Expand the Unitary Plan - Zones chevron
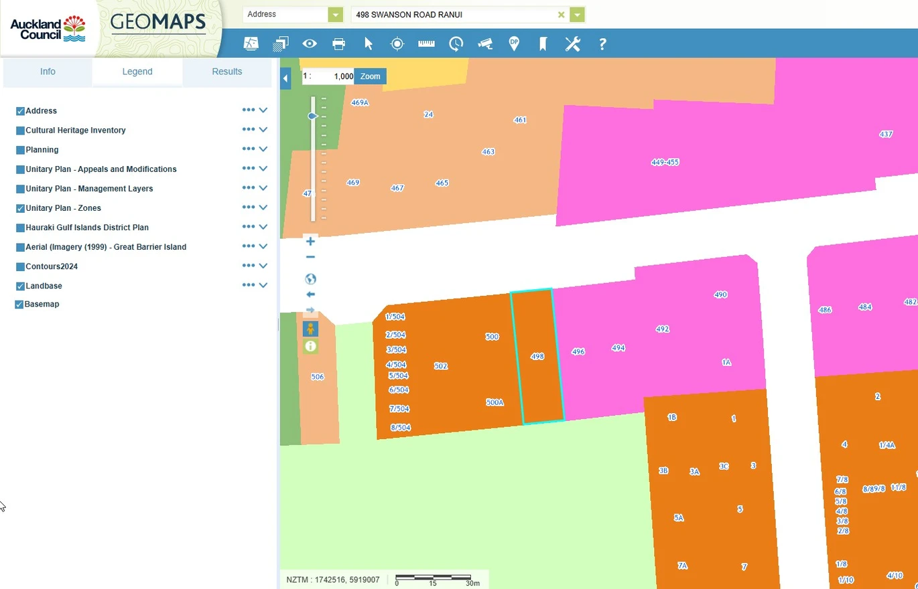918x589 pixels. pyautogui.click(x=263, y=207)
